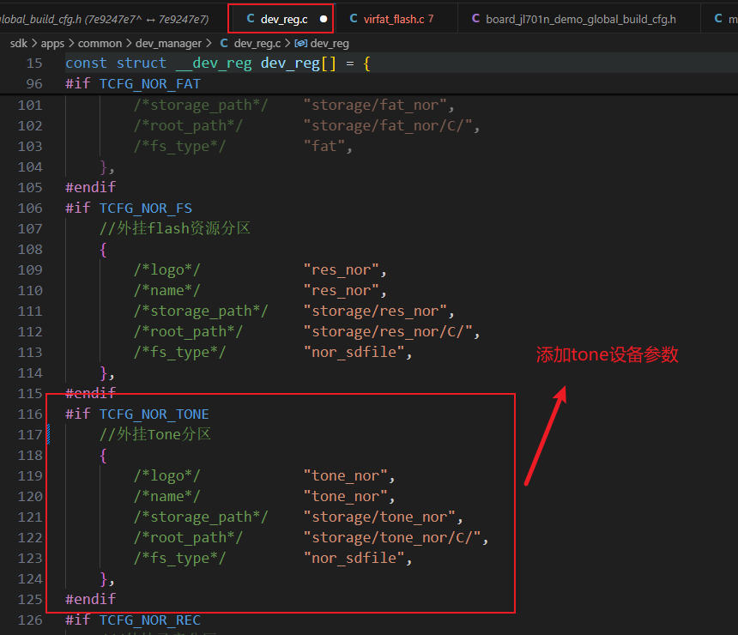
Task: Click line number 116 in the gutter
Action: [30, 414]
